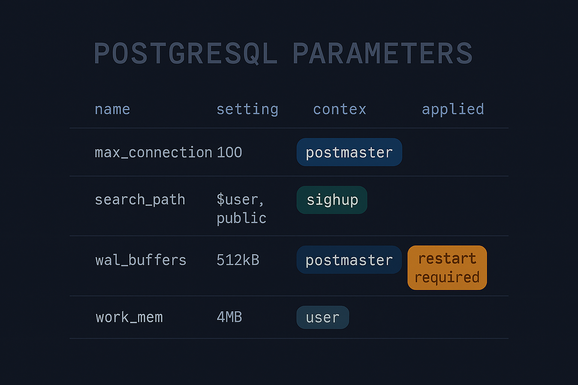The height and width of the screenshot is (385, 578).
Task: Click the $user, public setting value
Action: tap(241, 209)
